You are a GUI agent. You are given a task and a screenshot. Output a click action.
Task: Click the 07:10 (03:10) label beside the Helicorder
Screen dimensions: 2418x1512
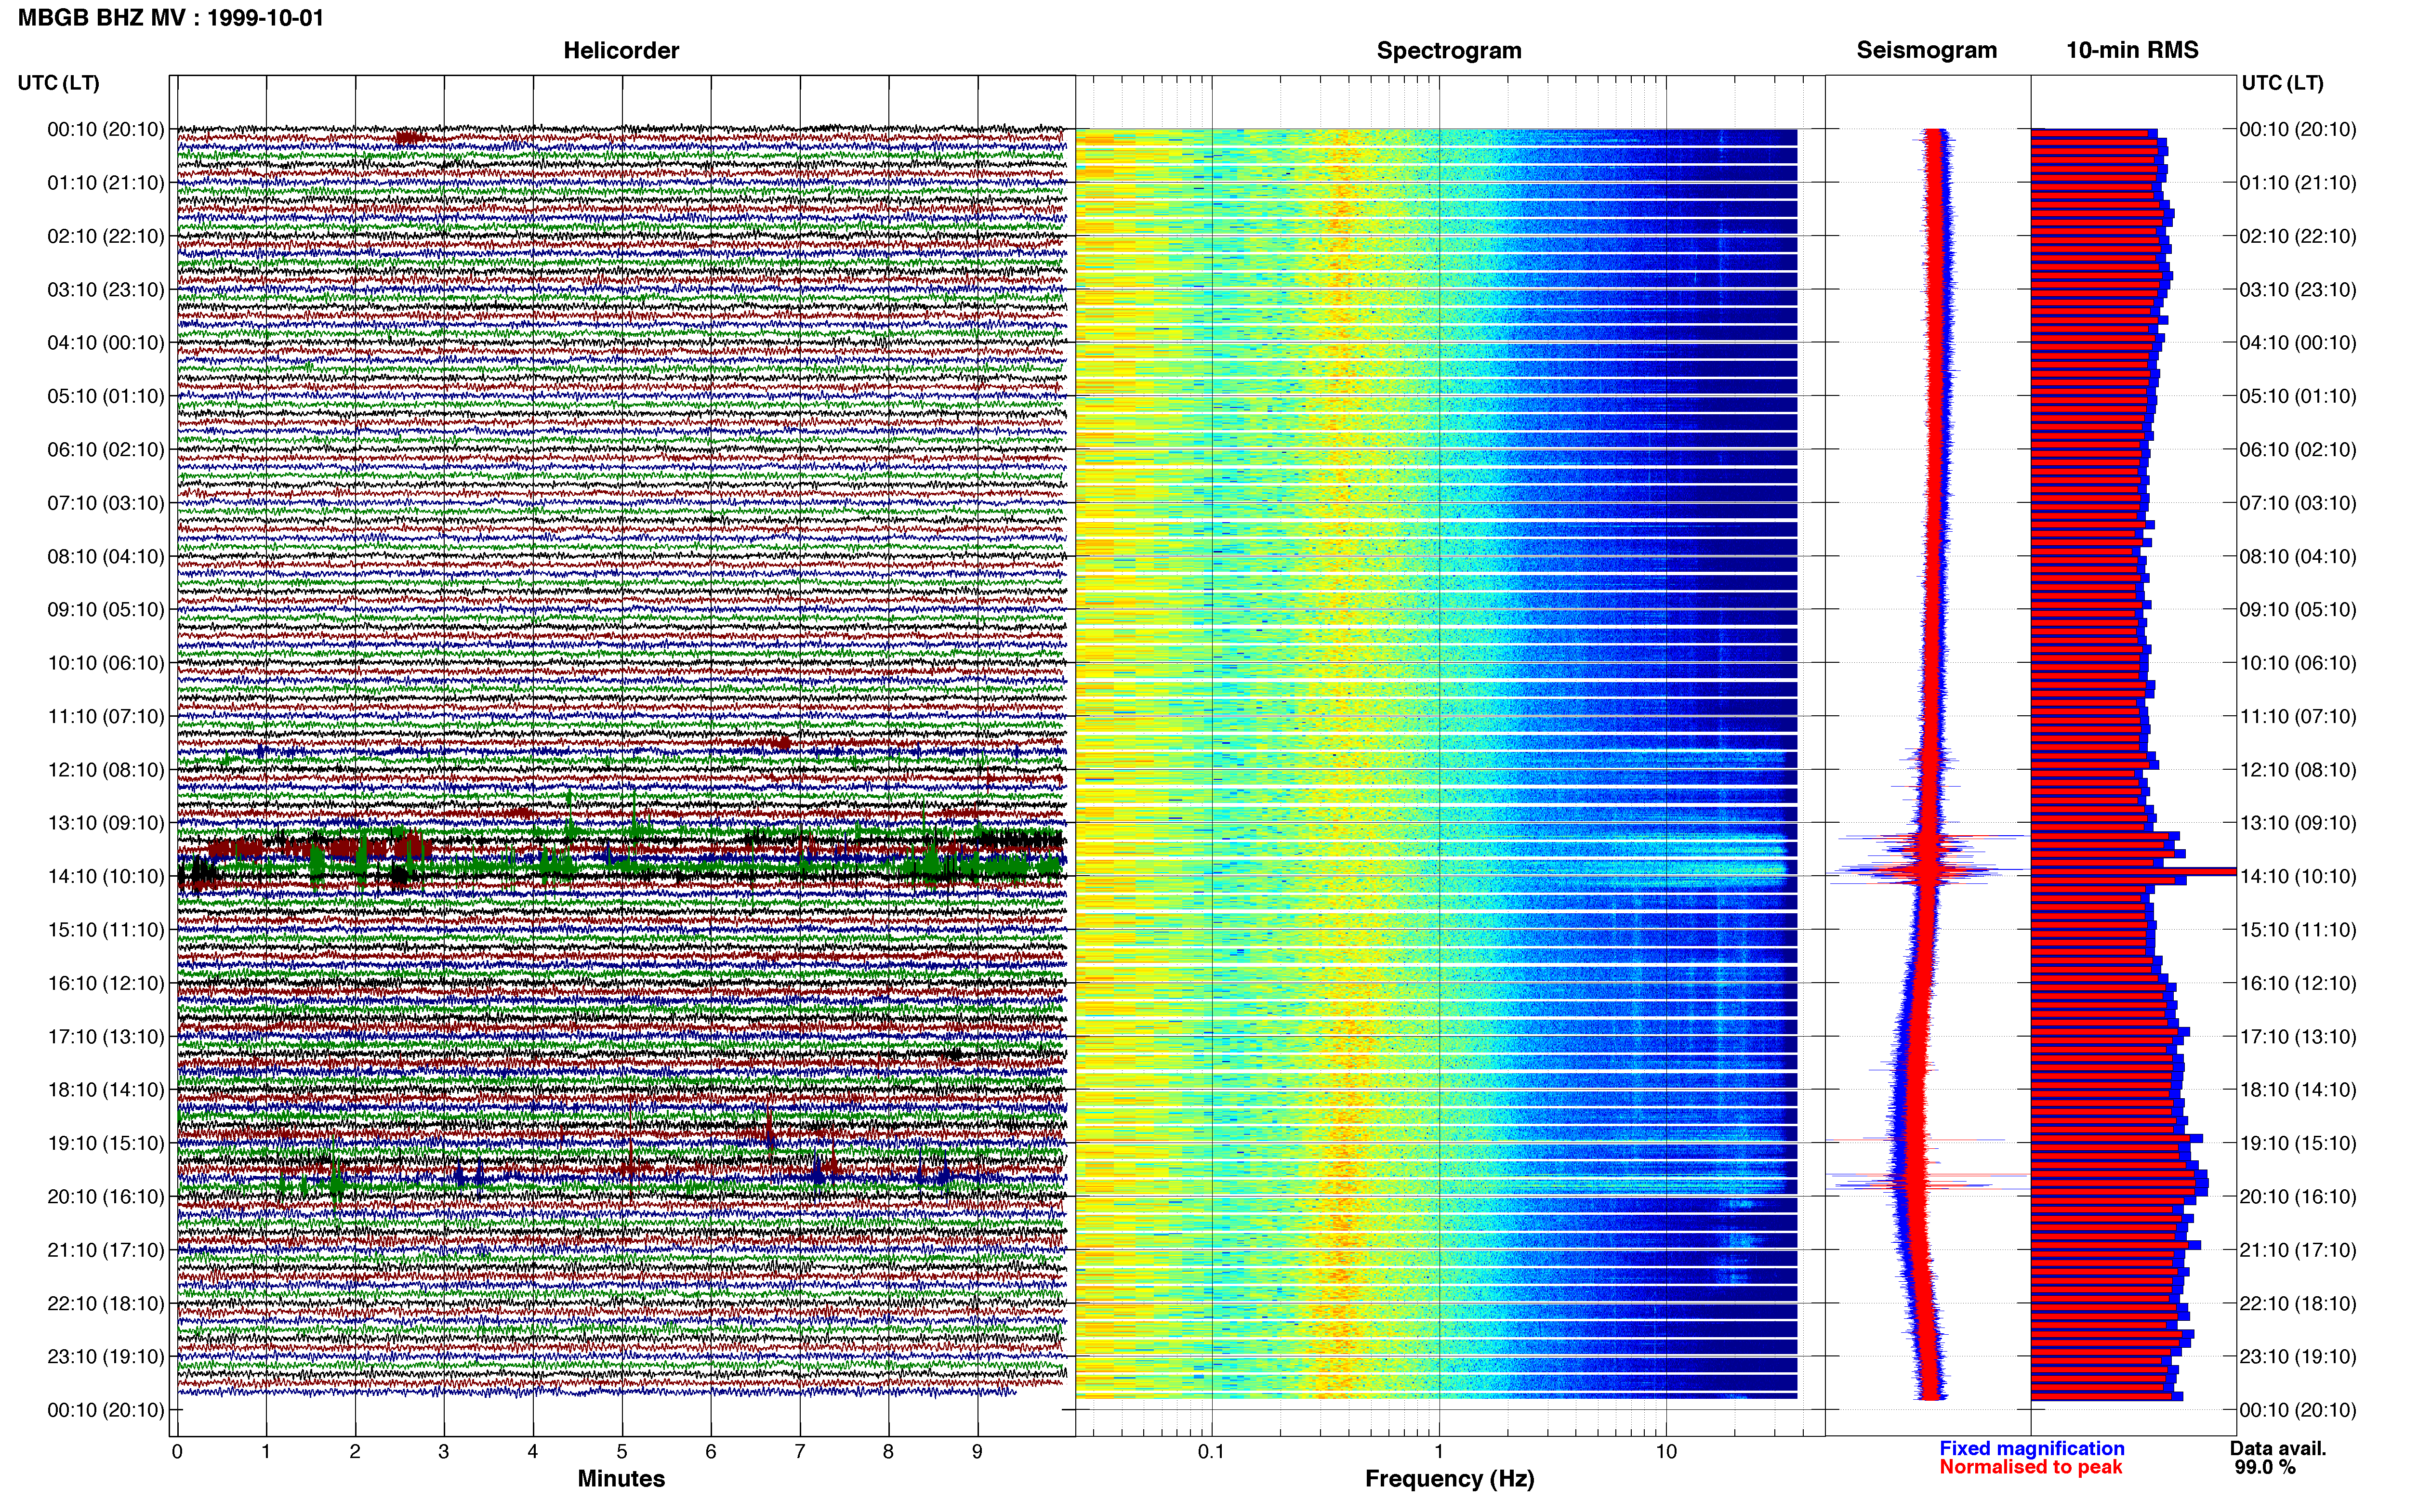(106, 503)
